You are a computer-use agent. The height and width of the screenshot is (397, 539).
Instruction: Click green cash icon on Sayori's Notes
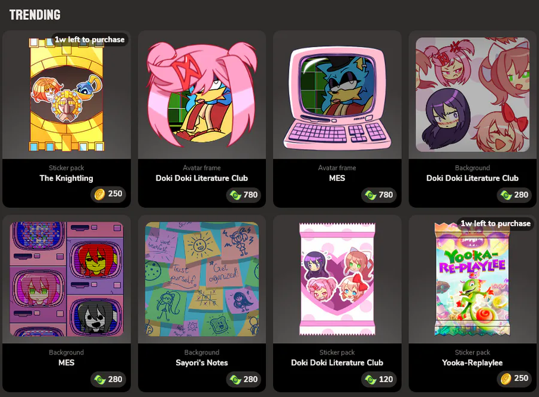pos(235,379)
